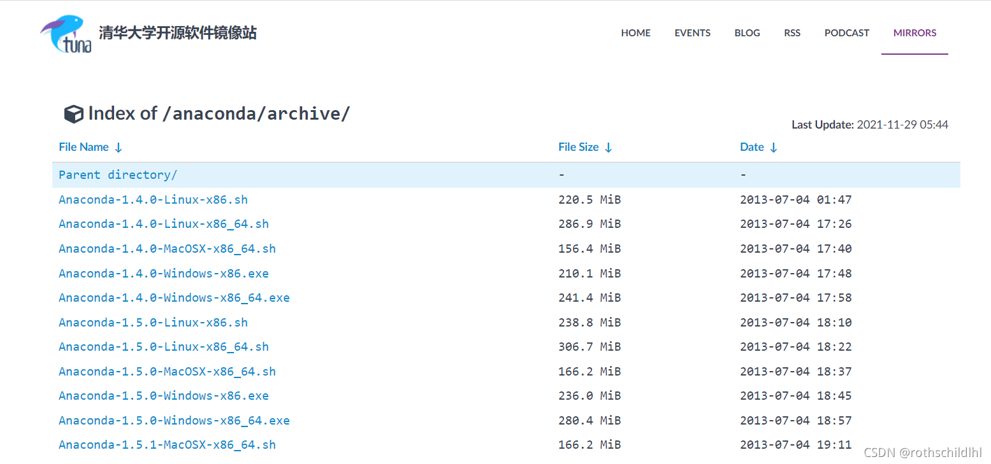Viewport: 991px width, 464px height.
Task: Click the Date column header
Action: point(752,147)
